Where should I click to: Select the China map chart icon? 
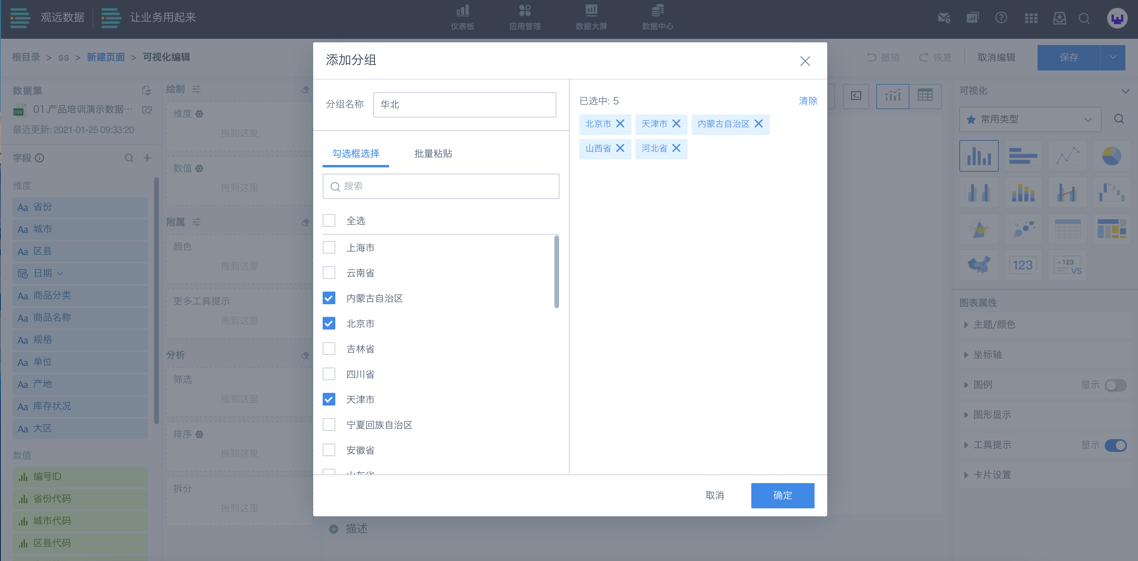click(x=979, y=265)
